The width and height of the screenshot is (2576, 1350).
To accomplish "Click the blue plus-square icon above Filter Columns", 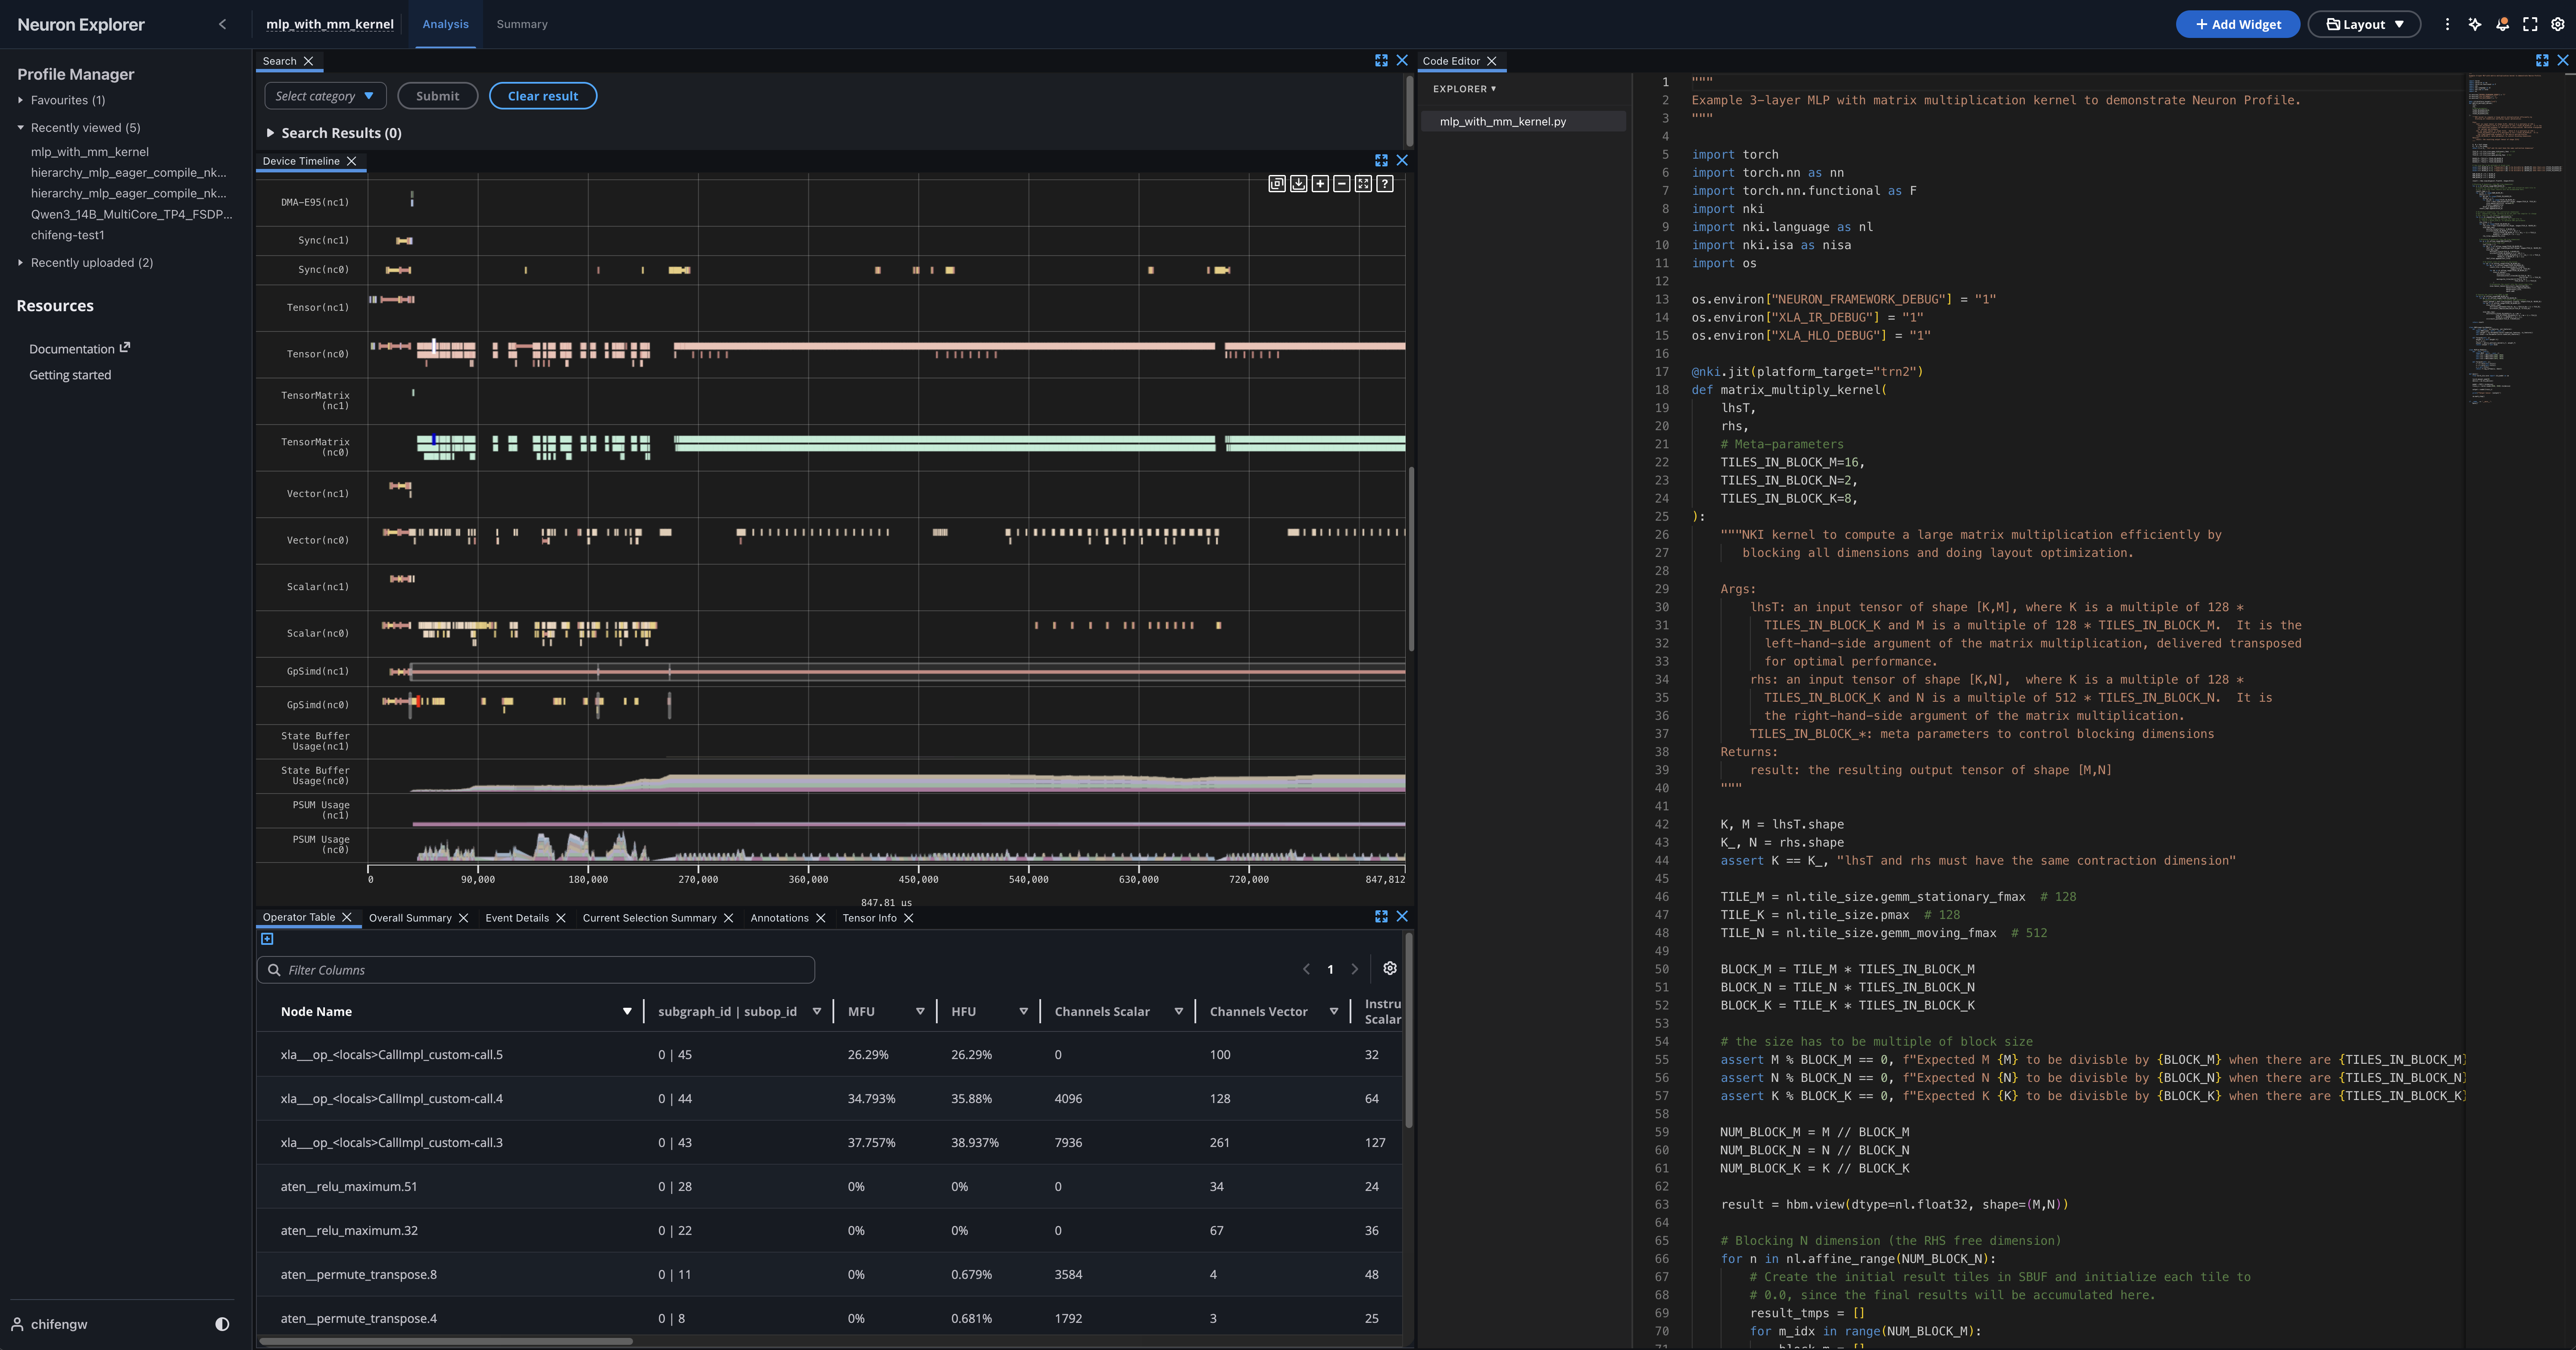I will (267, 939).
